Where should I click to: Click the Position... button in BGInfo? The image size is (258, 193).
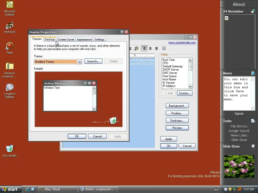[x=177, y=113]
